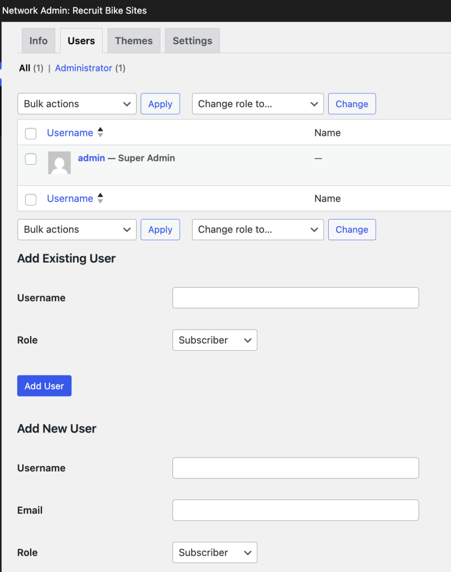Switch to the Themes tab

pos(134,40)
